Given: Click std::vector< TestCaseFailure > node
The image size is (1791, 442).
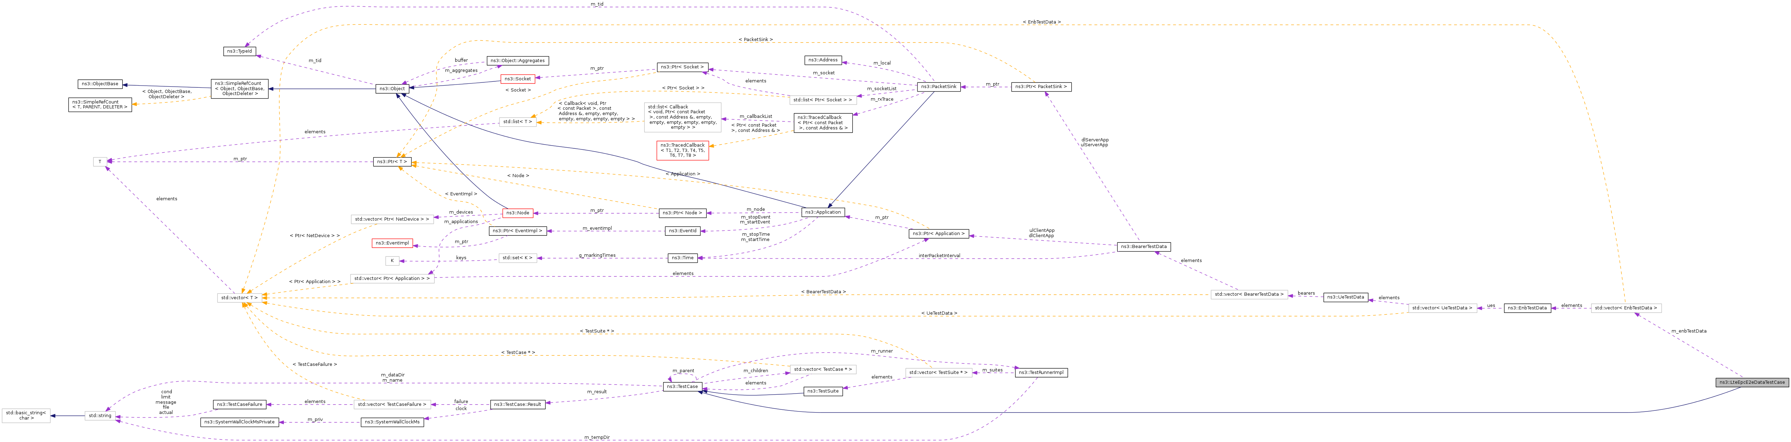Looking at the screenshot, I should point(393,404).
